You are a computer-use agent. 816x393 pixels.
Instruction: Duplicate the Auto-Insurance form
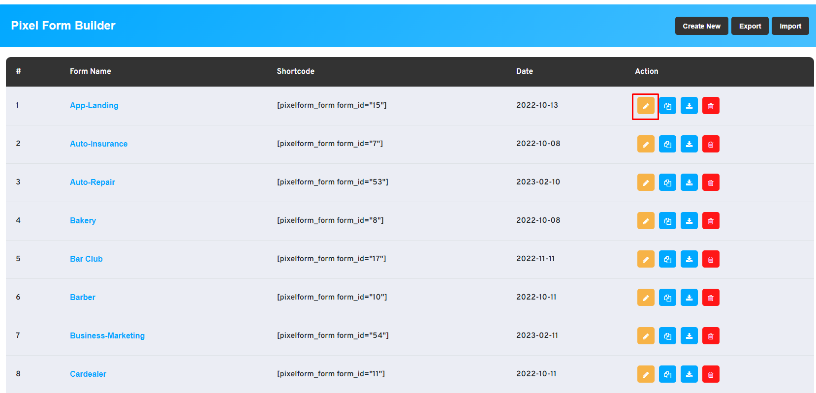pos(667,144)
